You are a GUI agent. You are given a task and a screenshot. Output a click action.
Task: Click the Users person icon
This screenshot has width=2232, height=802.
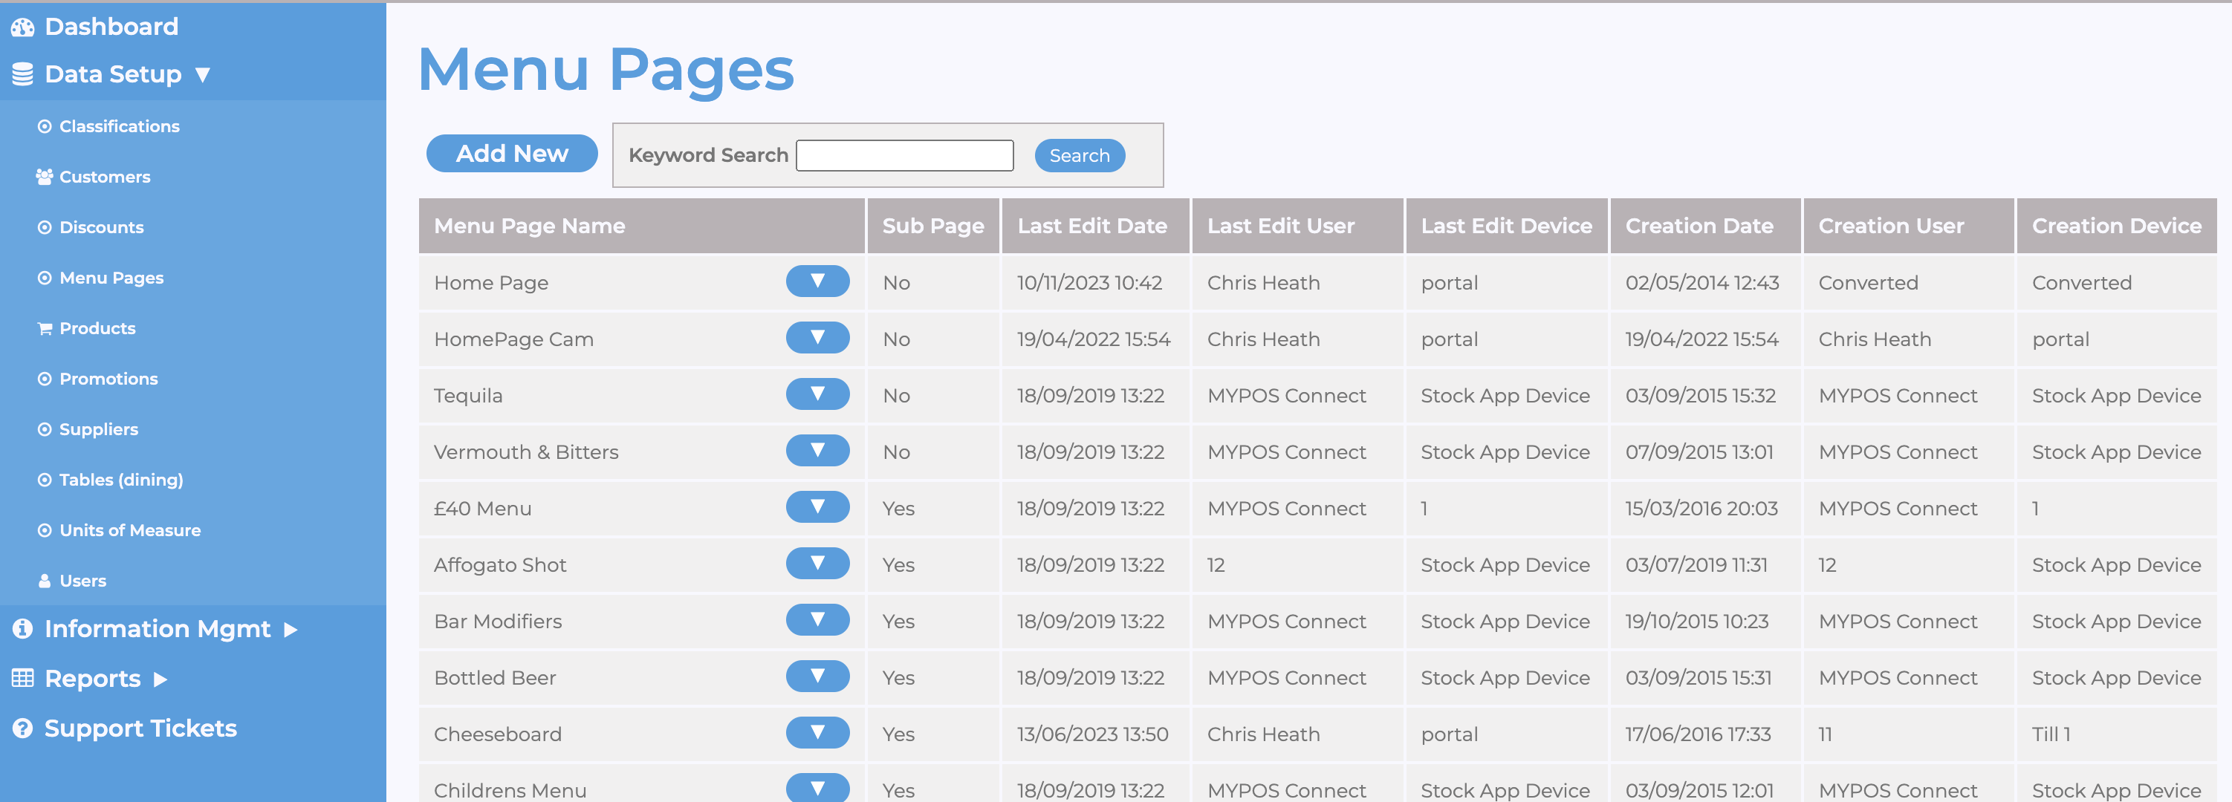click(44, 581)
